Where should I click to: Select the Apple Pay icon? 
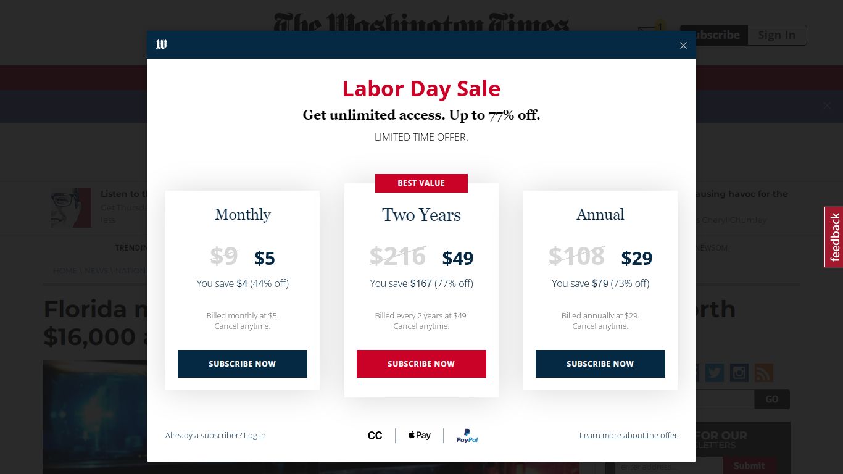coord(420,435)
